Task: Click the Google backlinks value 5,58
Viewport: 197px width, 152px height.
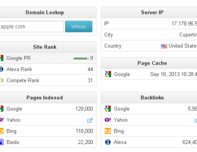Action: tap(192, 109)
